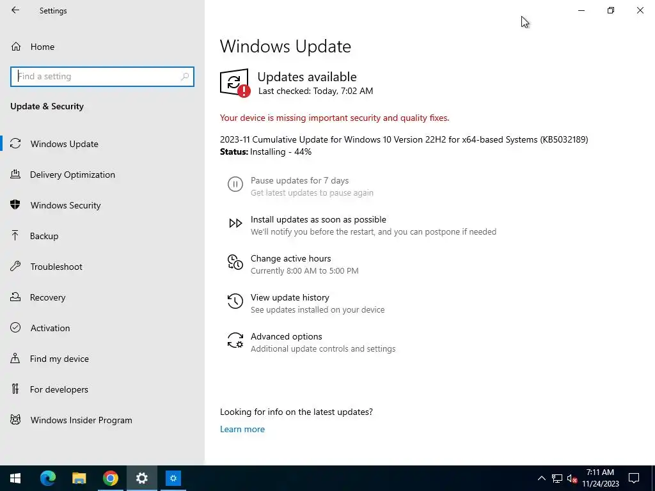Click the fast-forward install updates icon
This screenshot has height=491, width=655.
coord(235,223)
